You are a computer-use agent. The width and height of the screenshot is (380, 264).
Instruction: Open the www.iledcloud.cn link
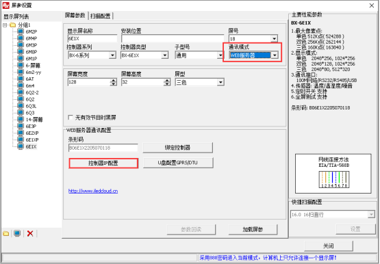tap(93, 191)
